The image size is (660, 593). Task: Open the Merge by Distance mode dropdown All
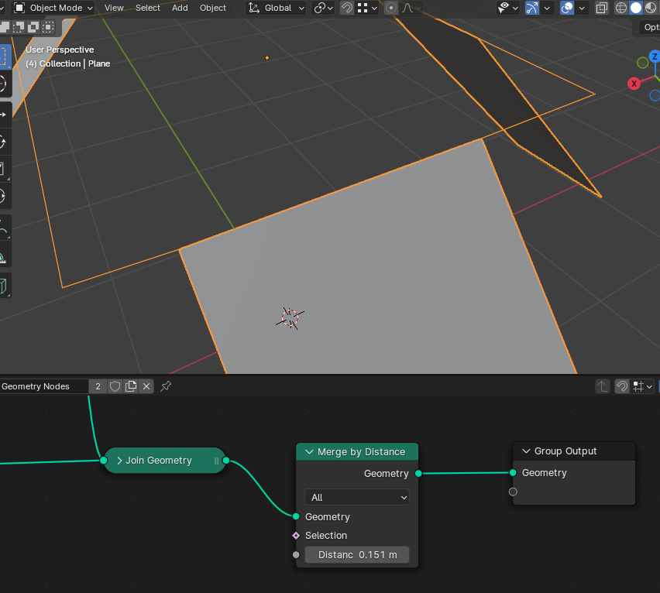(x=357, y=498)
